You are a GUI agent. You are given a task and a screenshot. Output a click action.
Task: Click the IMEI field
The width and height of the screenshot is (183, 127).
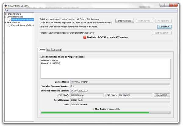(x=120, y=104)
